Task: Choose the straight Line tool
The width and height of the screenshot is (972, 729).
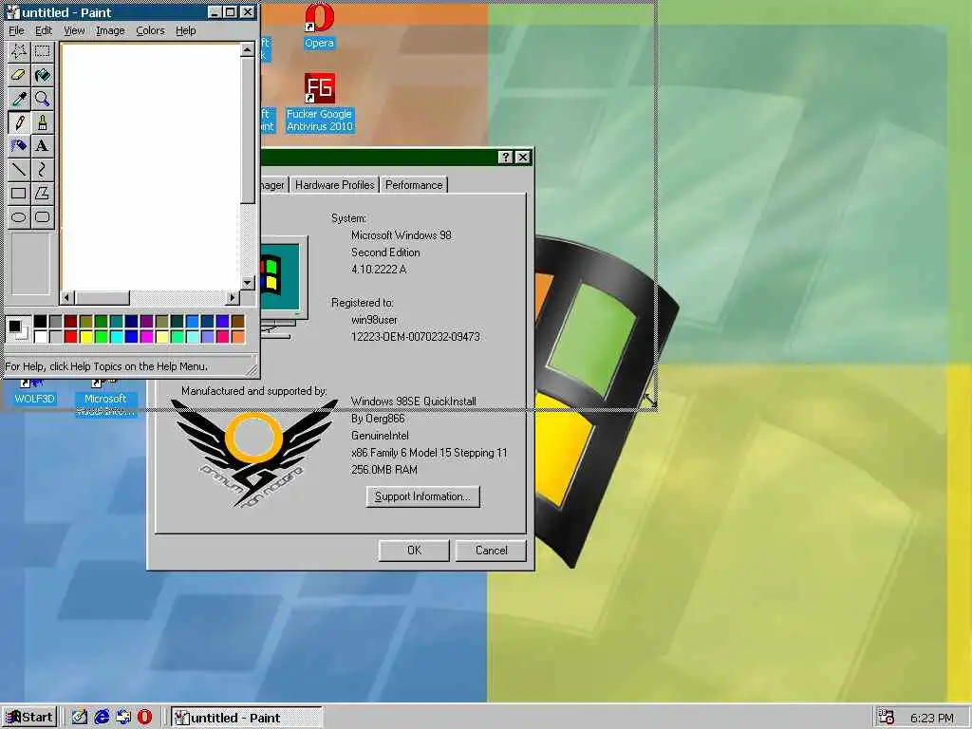Action: tap(19, 169)
